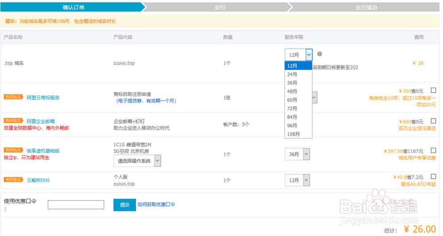
Task: Click the 服务年限 column header
Action: [x=294, y=37]
